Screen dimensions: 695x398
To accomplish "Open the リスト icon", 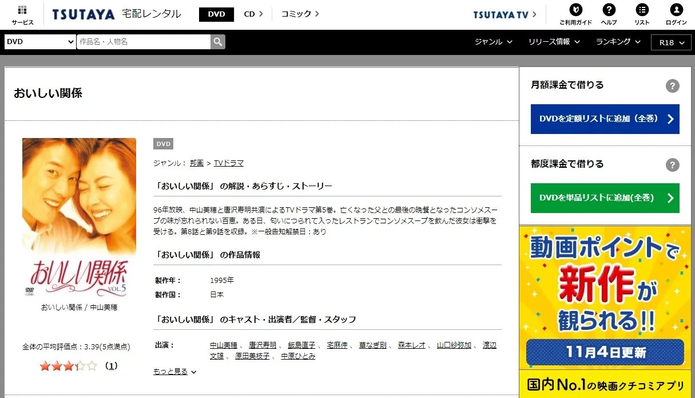I will [642, 15].
